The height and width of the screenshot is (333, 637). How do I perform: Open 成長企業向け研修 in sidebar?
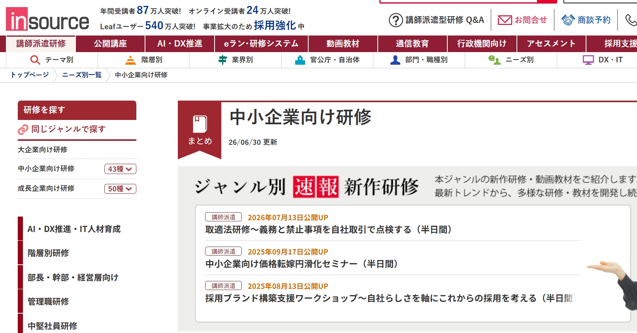pos(46,188)
